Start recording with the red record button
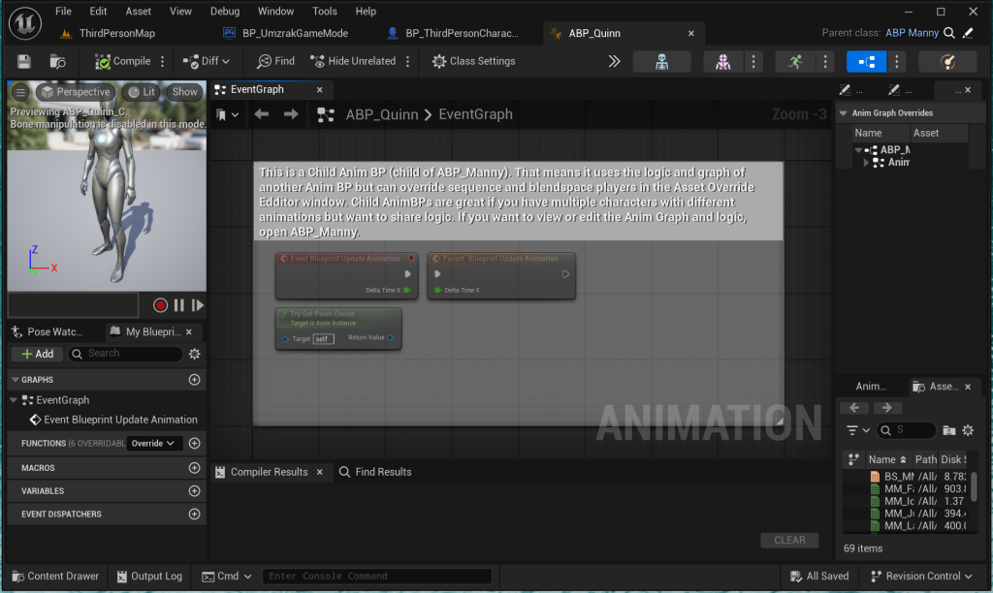The height and width of the screenshot is (593, 993). 160,305
